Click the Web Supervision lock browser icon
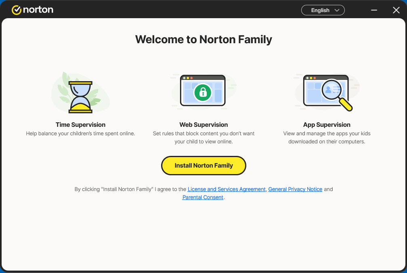407x273 pixels. point(203,91)
